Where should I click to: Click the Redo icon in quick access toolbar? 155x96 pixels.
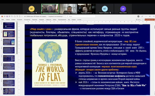pos(15,16)
